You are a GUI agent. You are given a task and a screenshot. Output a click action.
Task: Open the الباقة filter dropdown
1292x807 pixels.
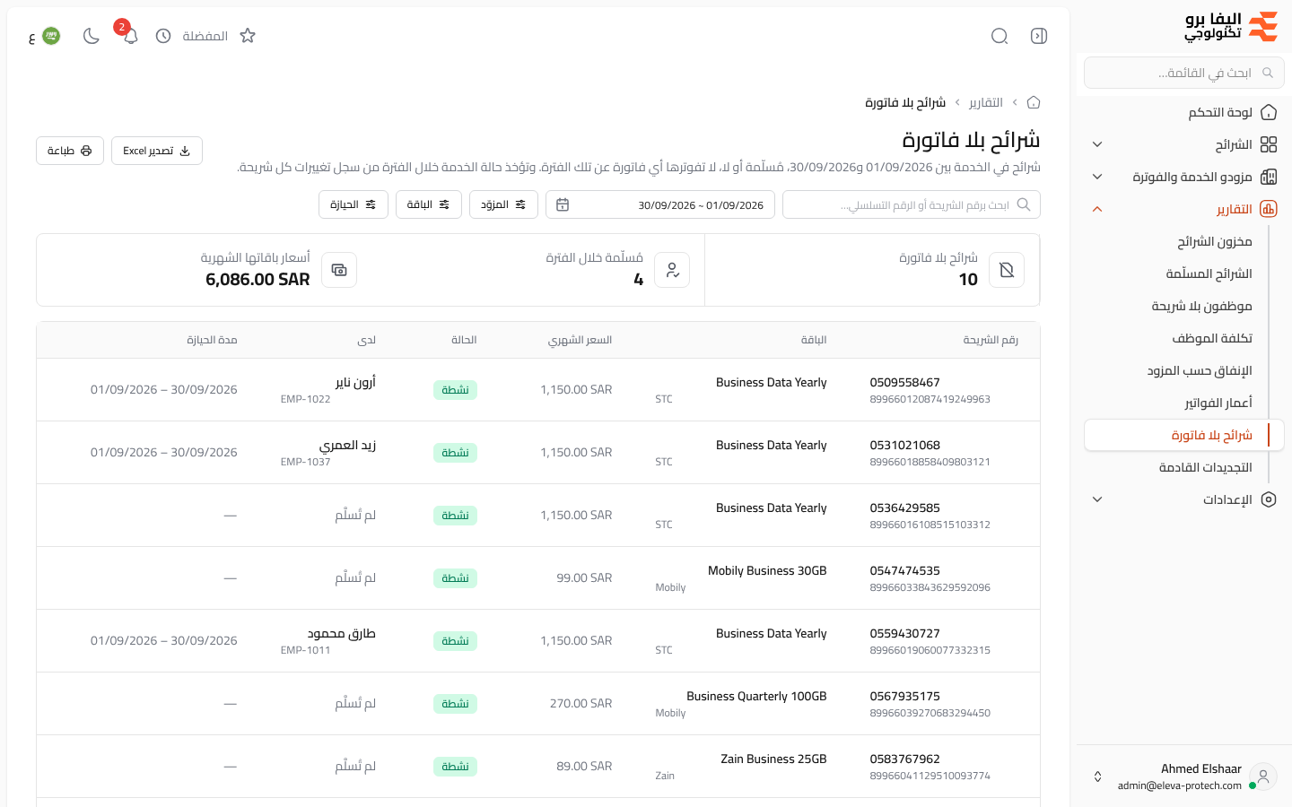[429, 204]
